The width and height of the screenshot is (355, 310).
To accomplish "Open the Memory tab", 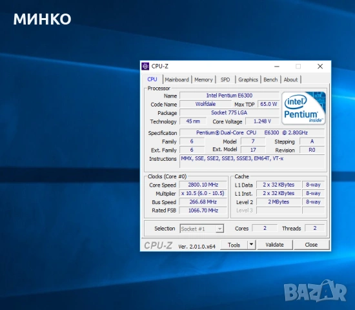I will 203,79.
